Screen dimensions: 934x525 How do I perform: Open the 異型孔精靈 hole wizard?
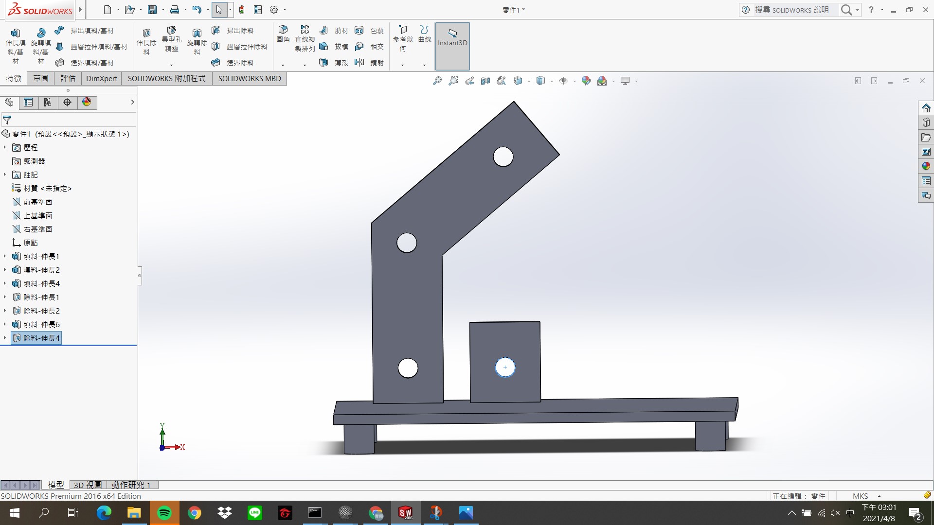pyautogui.click(x=171, y=39)
